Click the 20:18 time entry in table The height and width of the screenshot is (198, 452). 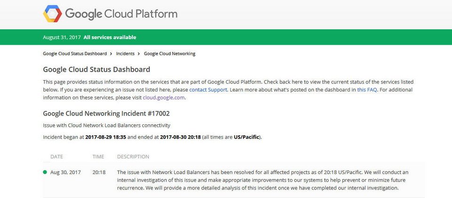click(x=99, y=173)
